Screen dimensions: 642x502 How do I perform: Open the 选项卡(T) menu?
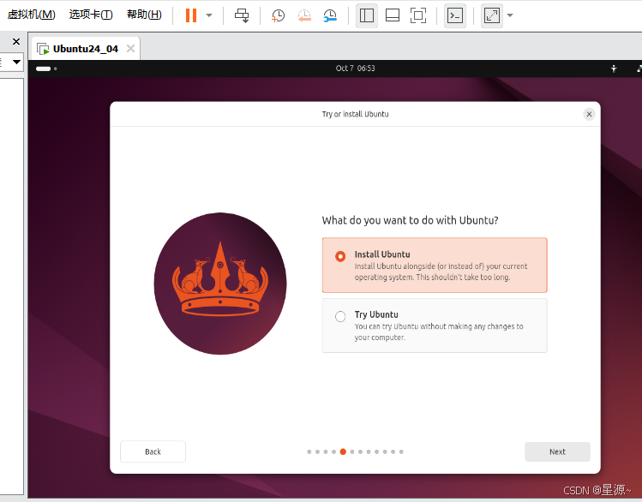(x=91, y=15)
